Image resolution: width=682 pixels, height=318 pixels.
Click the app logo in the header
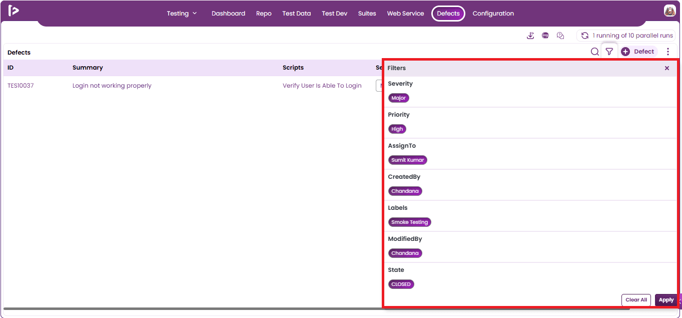pyautogui.click(x=14, y=11)
